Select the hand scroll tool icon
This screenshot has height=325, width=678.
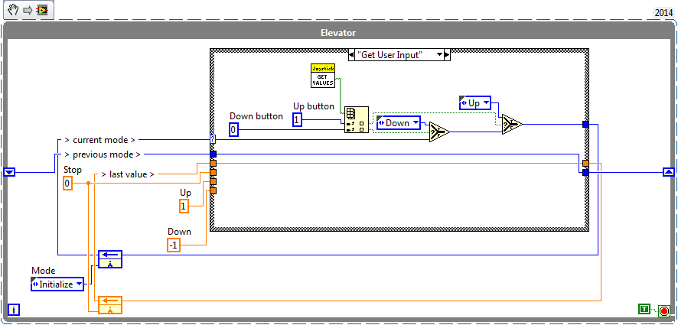click(x=13, y=10)
